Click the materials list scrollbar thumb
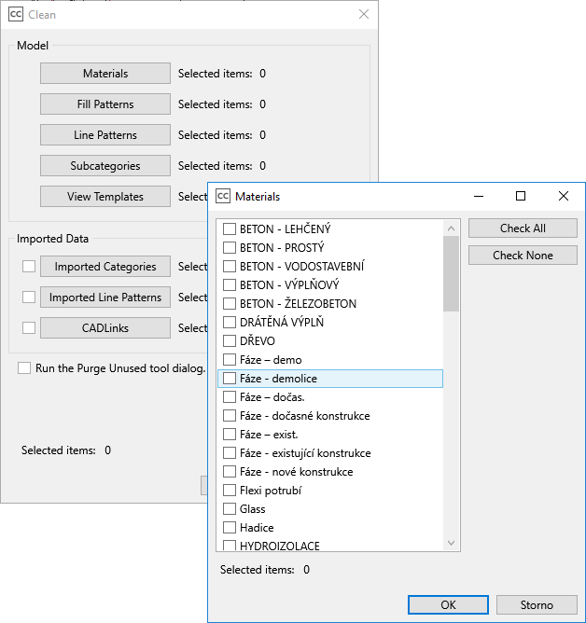586x623 pixels. click(x=452, y=273)
